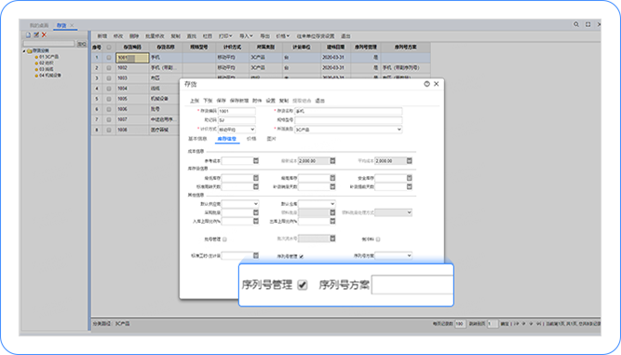
Task: Click the red delete category icon
Action: [45, 34]
